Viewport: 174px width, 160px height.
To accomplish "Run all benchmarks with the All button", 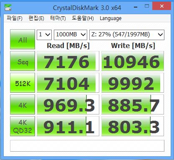I will click(x=23, y=39).
